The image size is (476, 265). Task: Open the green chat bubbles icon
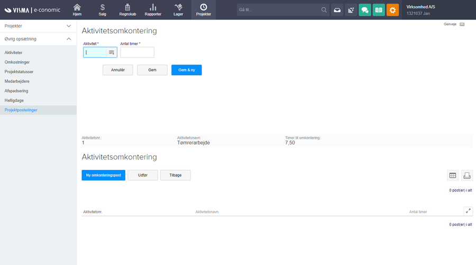(x=365, y=10)
